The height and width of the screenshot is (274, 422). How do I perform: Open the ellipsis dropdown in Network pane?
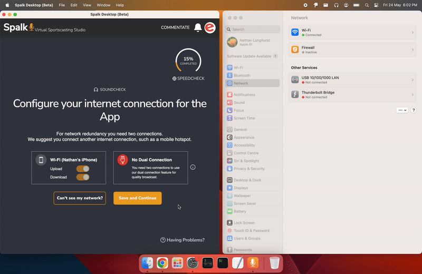point(402,110)
